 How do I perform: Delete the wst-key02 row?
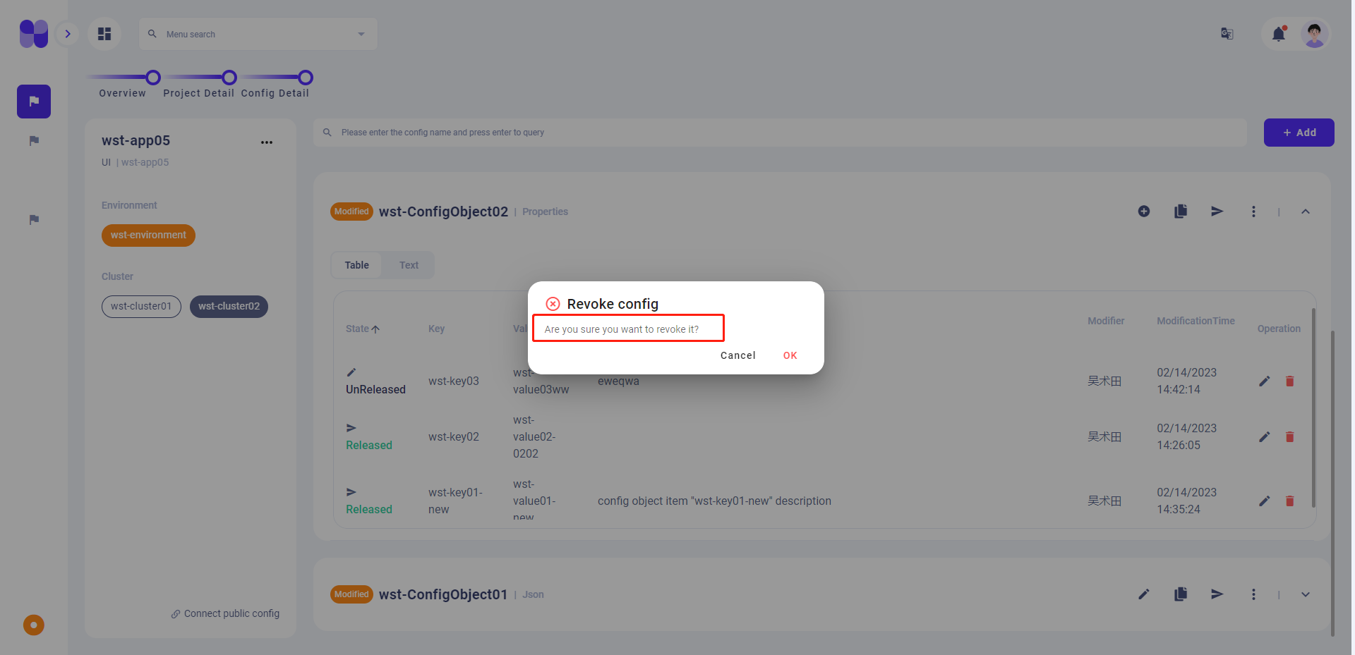(1290, 437)
